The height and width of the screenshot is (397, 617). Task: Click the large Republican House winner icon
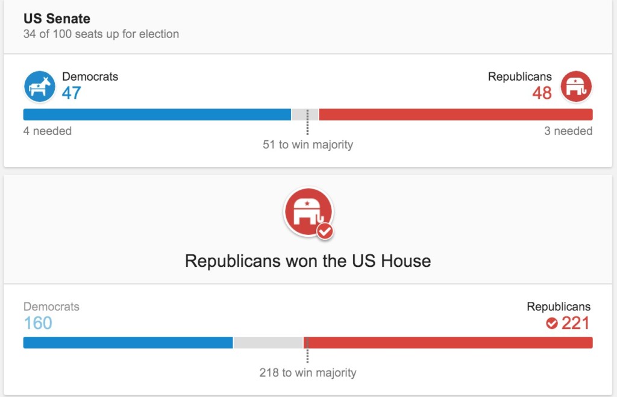click(307, 212)
